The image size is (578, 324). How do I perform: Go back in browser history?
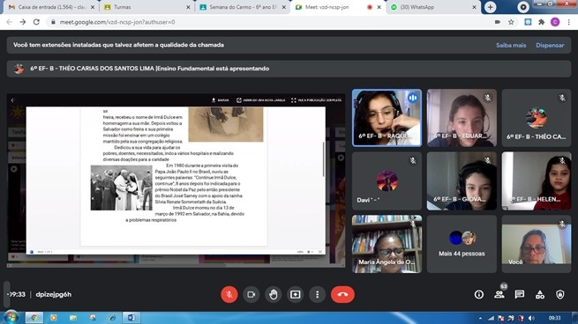pyautogui.click(x=9, y=22)
